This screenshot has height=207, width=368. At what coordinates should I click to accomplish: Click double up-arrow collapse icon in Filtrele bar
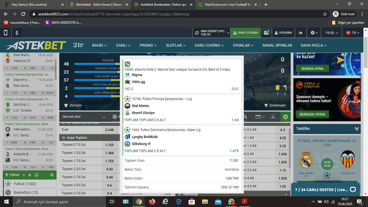pyautogui.click(x=30, y=175)
